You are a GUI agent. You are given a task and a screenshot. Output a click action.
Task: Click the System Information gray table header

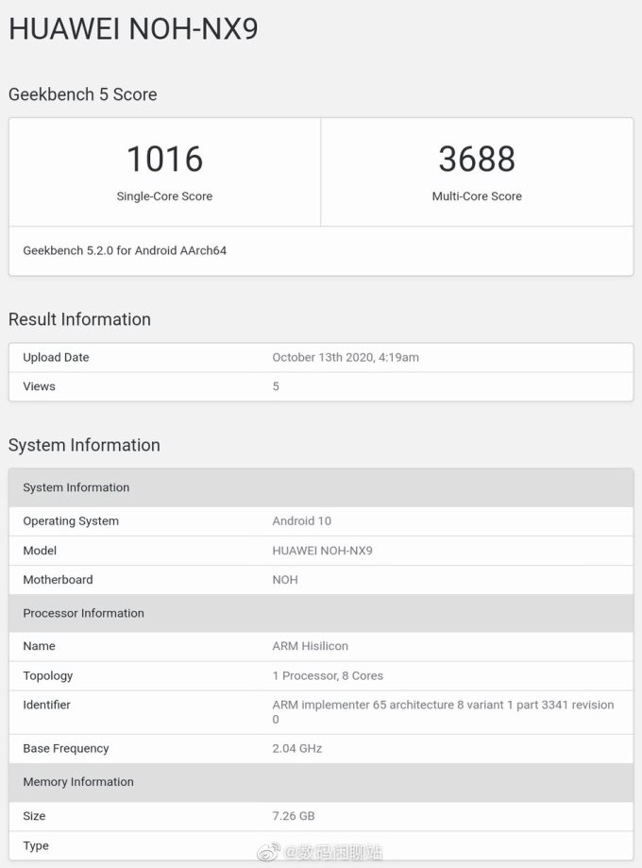pos(321,487)
